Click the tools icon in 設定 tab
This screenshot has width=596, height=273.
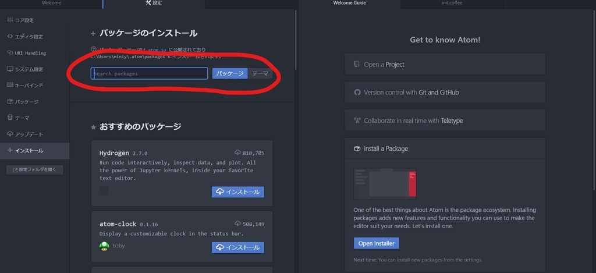148,3
